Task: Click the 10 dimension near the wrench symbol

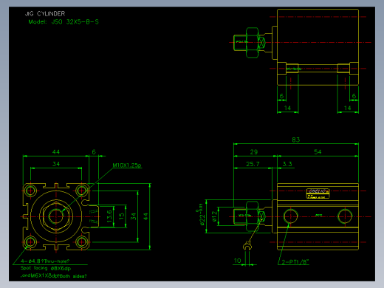Action: 237,261
